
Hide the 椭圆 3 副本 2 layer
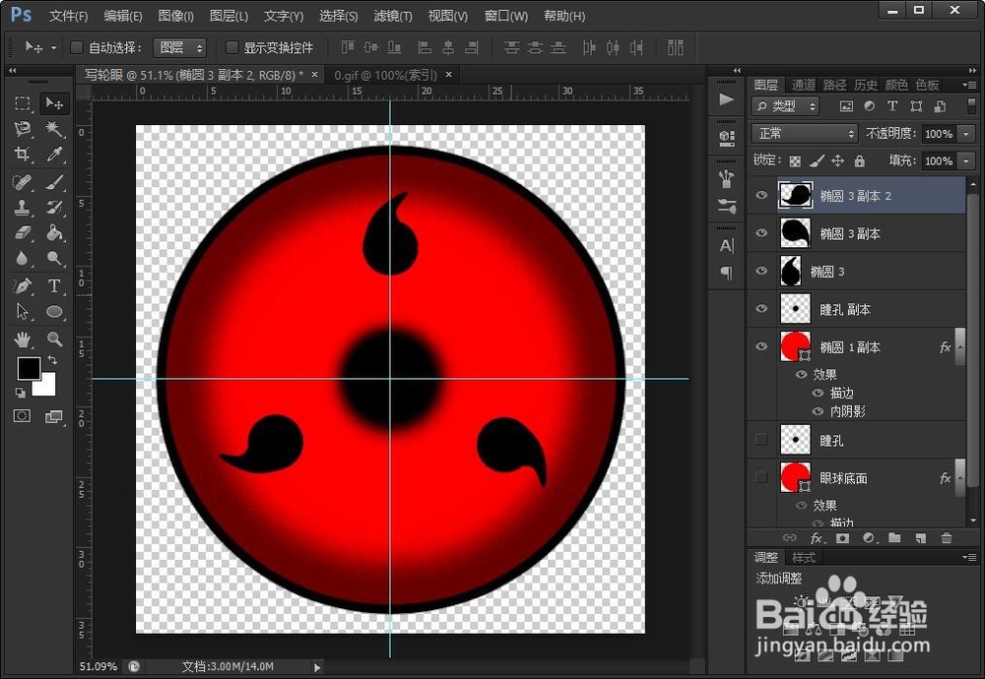point(761,195)
